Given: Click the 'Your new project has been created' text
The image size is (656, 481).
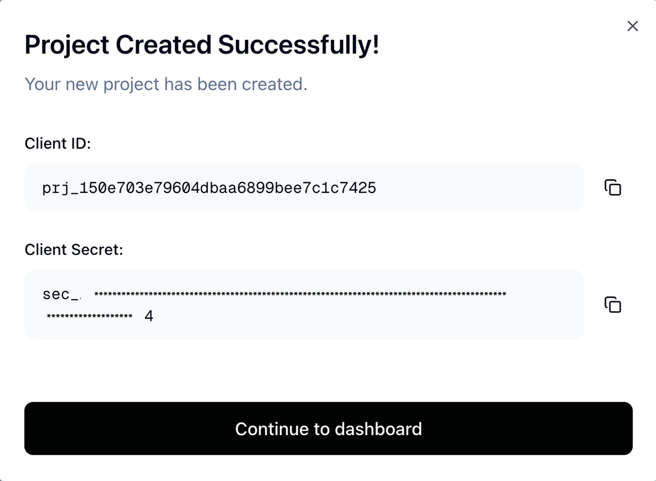Looking at the screenshot, I should pyautogui.click(x=166, y=84).
